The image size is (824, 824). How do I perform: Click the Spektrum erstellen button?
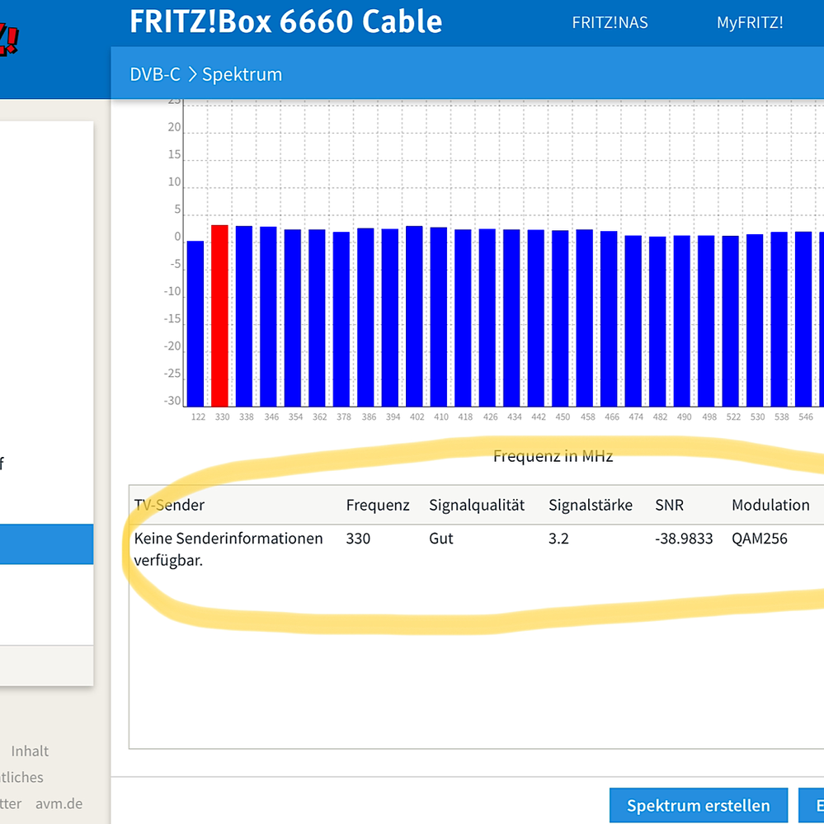pyautogui.click(x=699, y=805)
